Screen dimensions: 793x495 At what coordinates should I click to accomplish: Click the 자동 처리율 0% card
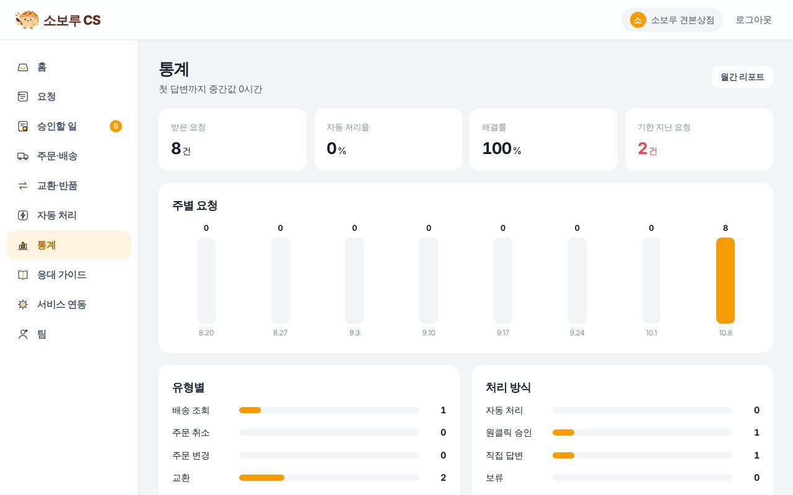point(388,139)
